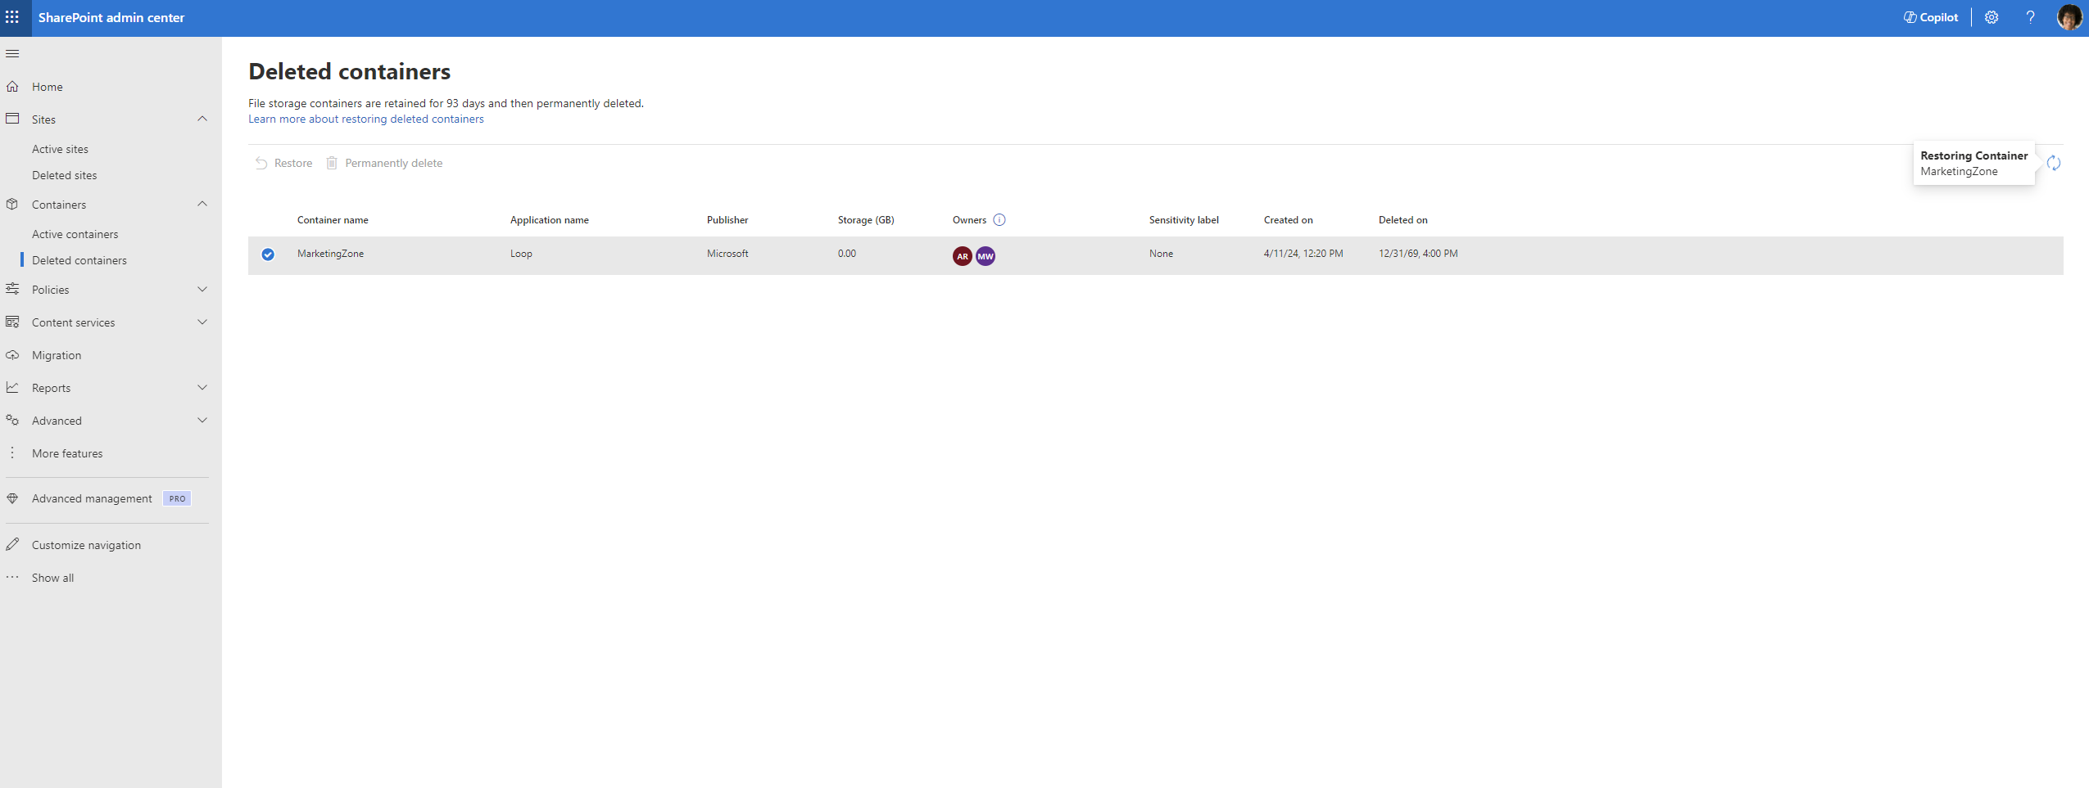This screenshot has height=788, width=2089.
Task: Open More features page
Action: pyautogui.click(x=67, y=453)
